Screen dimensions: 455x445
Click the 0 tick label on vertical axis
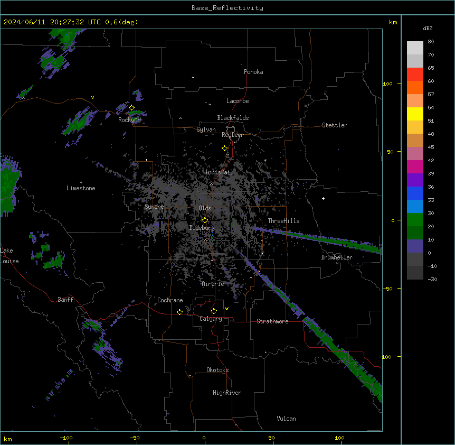point(393,220)
